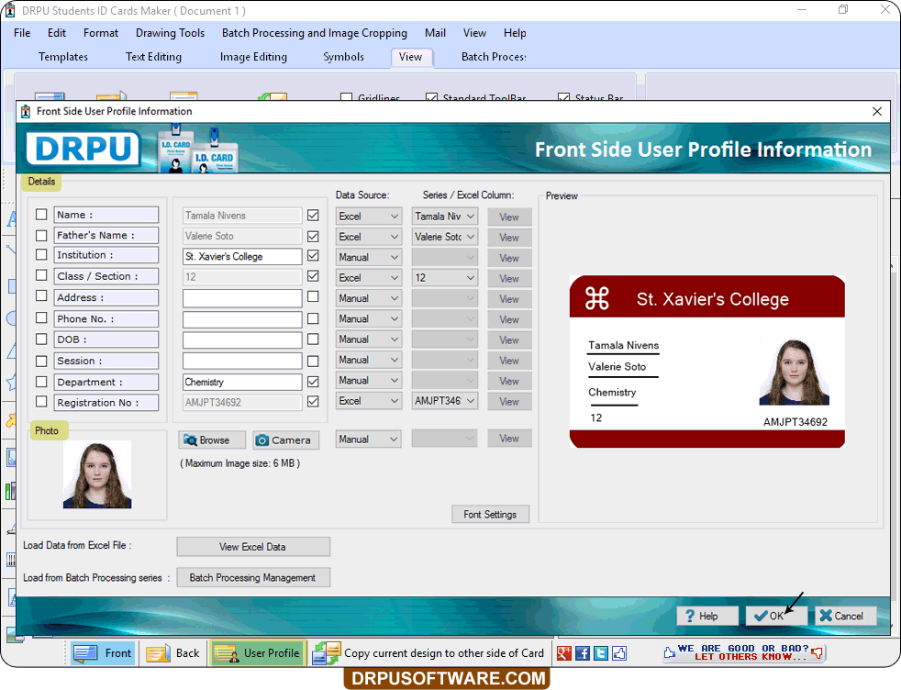Image resolution: width=901 pixels, height=690 pixels.
Task: Click the Institution value input field
Action: 242,256
